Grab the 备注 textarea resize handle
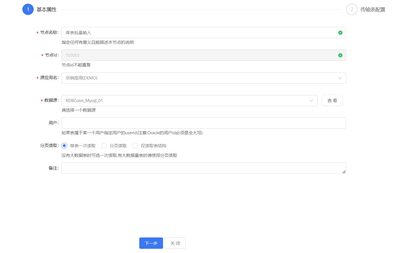396x253 pixels. (344, 172)
